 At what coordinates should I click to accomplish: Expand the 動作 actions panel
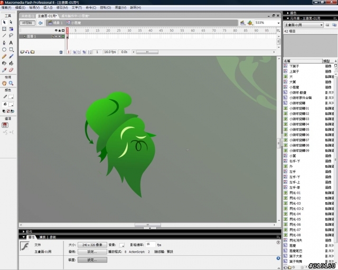point(23,232)
